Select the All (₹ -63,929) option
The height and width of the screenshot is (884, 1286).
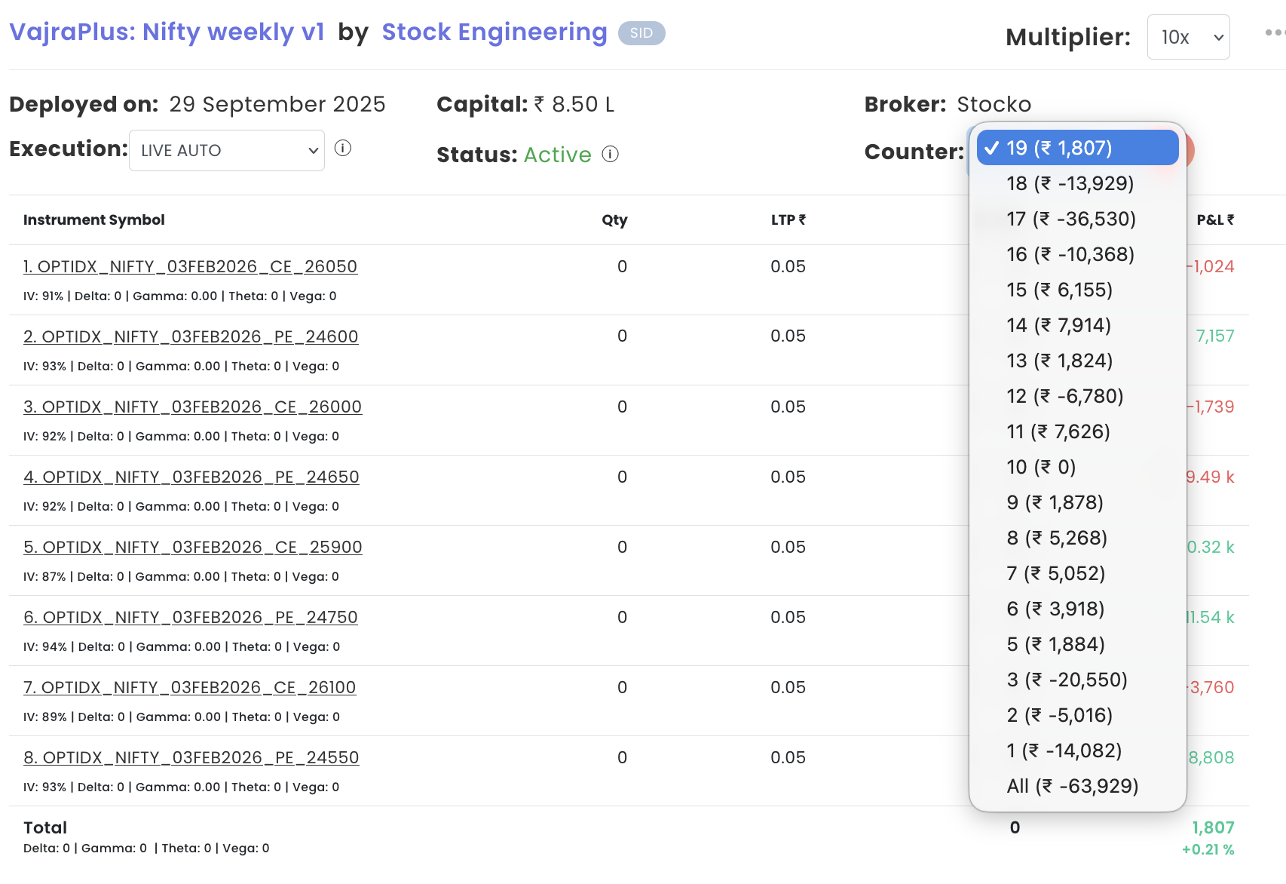tap(1072, 786)
